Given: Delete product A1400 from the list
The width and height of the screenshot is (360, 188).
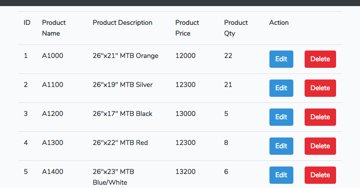Looking at the screenshot, I should [x=320, y=175].
